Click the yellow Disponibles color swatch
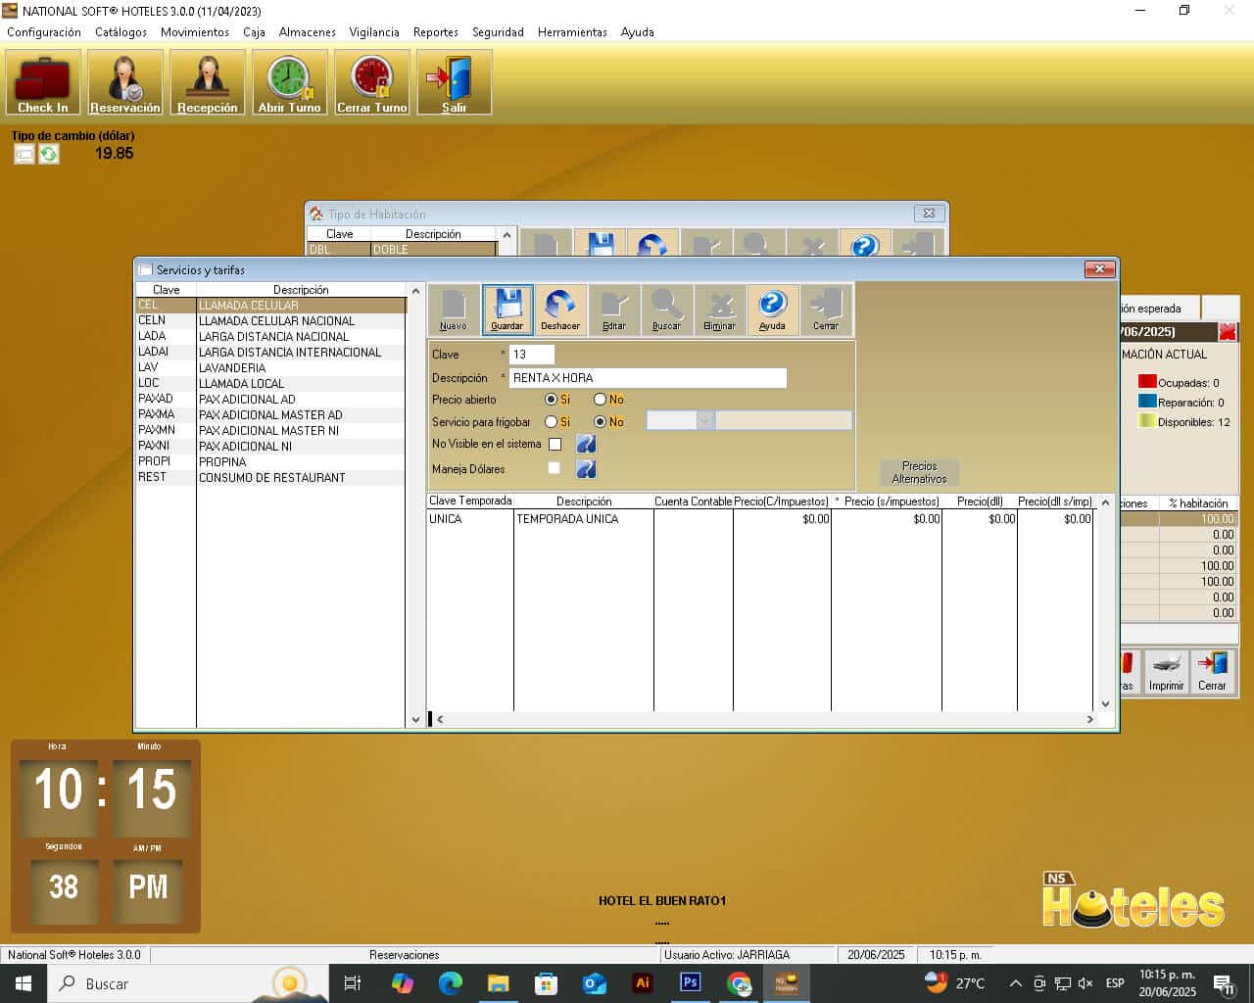Viewport: 1254px width, 1003px height. tap(1147, 420)
